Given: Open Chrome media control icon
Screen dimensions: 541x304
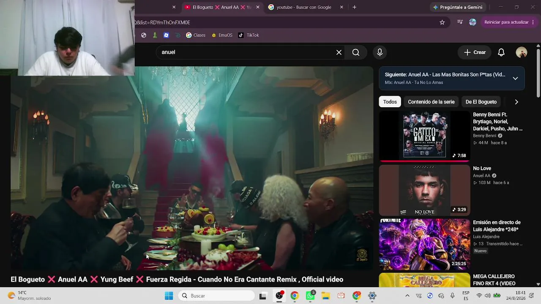Looking at the screenshot, I should [460, 22].
